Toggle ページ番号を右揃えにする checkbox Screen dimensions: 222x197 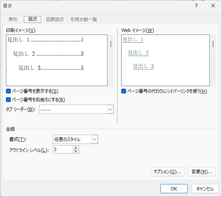pos(8,100)
